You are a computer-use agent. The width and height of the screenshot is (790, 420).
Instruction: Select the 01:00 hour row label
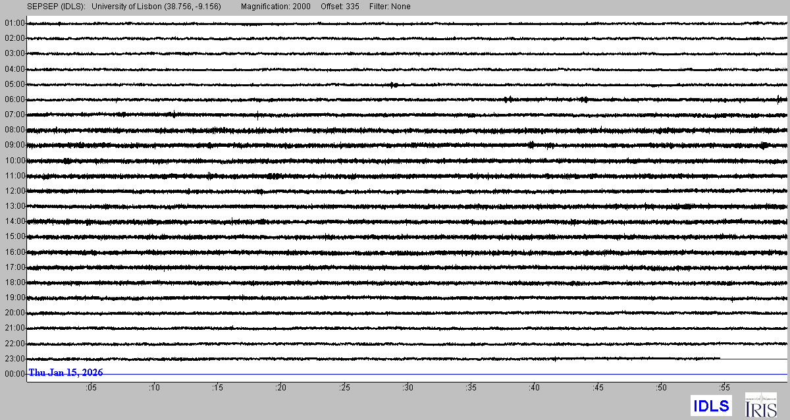point(14,23)
